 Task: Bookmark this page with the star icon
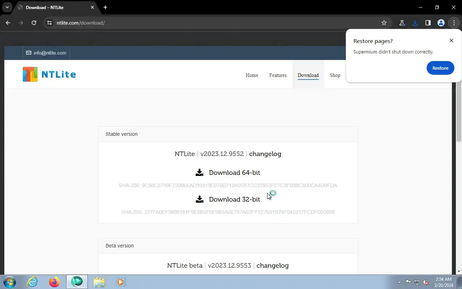(x=384, y=23)
